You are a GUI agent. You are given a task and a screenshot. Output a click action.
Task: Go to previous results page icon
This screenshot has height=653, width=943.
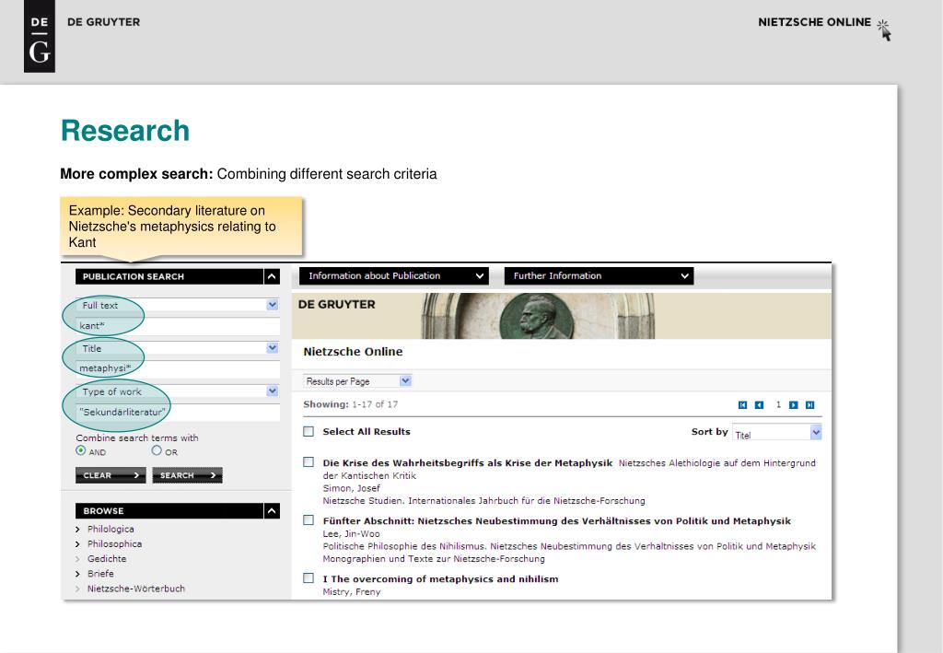(759, 405)
